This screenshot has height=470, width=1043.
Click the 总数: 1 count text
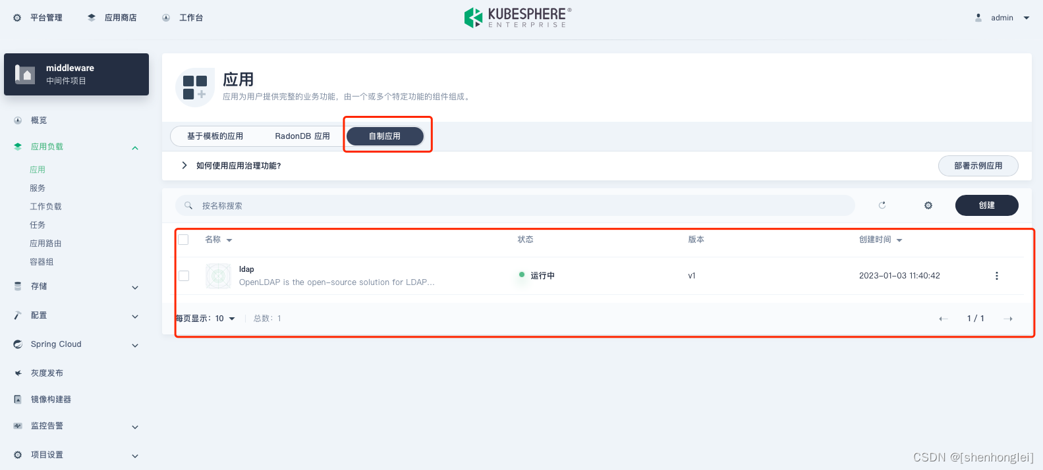pos(268,319)
